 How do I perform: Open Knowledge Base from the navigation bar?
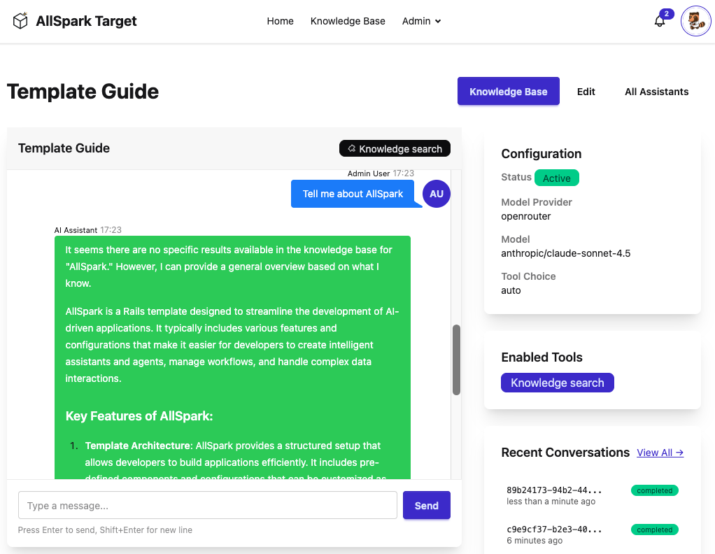pyautogui.click(x=348, y=21)
